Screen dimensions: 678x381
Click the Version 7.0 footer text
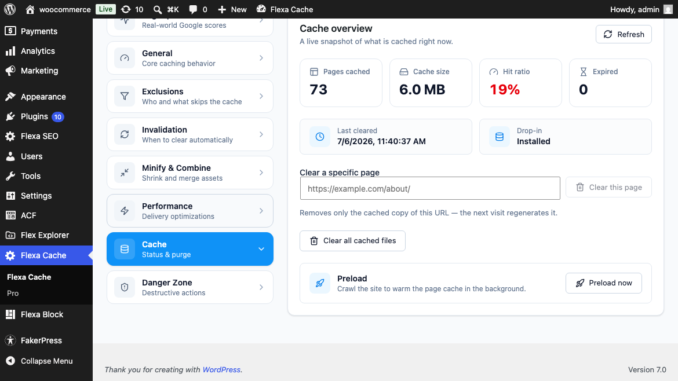click(x=647, y=370)
